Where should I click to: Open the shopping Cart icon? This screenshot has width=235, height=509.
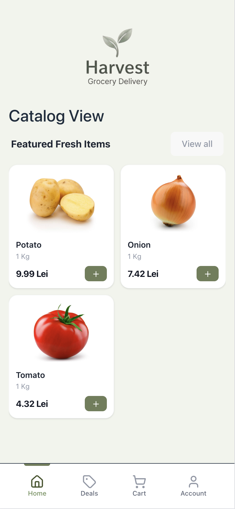pyautogui.click(x=139, y=481)
